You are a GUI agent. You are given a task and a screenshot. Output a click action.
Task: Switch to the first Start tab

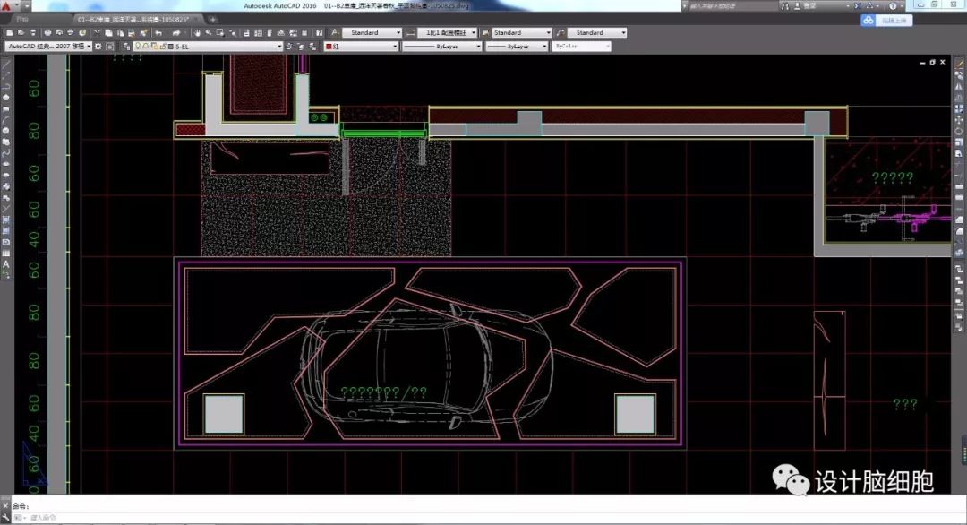coord(30,19)
